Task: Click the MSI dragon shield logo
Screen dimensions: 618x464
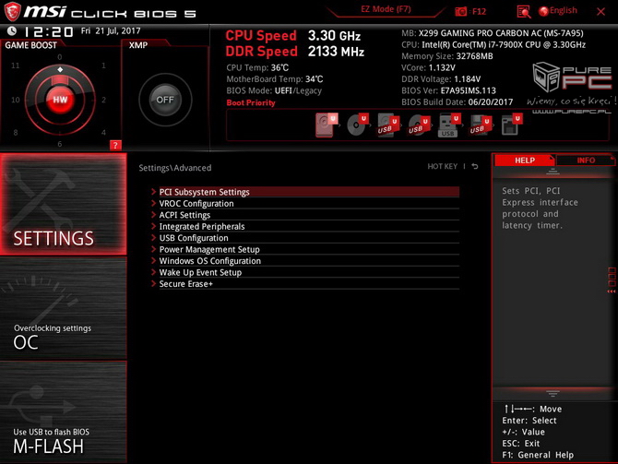Action: [x=12, y=11]
